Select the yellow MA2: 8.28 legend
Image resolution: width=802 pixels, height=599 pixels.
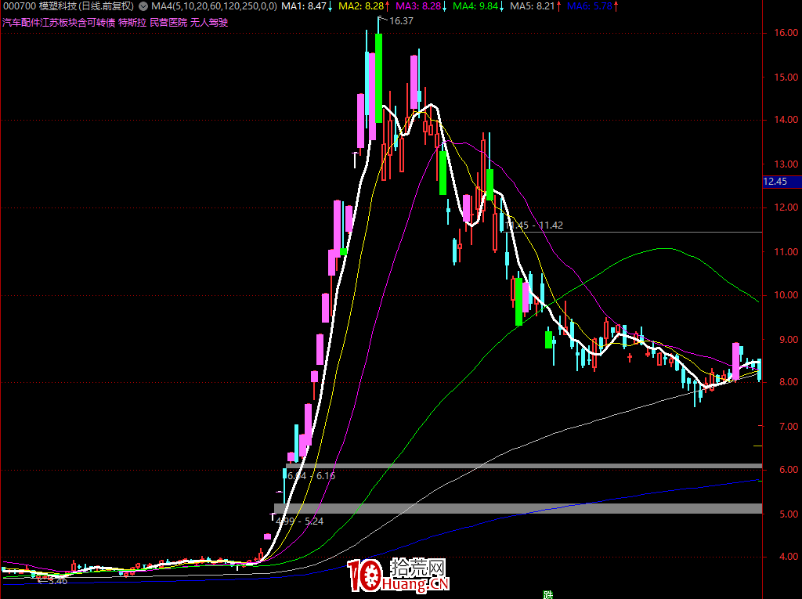click(364, 6)
